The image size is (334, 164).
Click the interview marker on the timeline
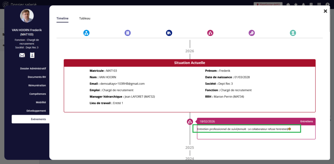pyautogui.click(x=190, y=122)
